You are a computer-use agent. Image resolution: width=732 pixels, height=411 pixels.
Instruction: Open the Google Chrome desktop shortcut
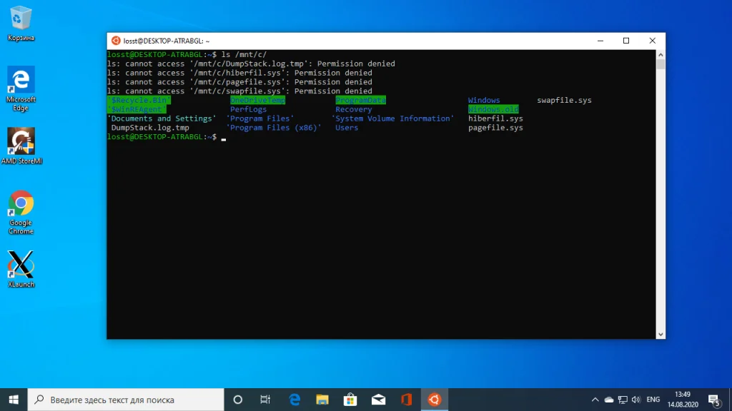[x=21, y=204]
